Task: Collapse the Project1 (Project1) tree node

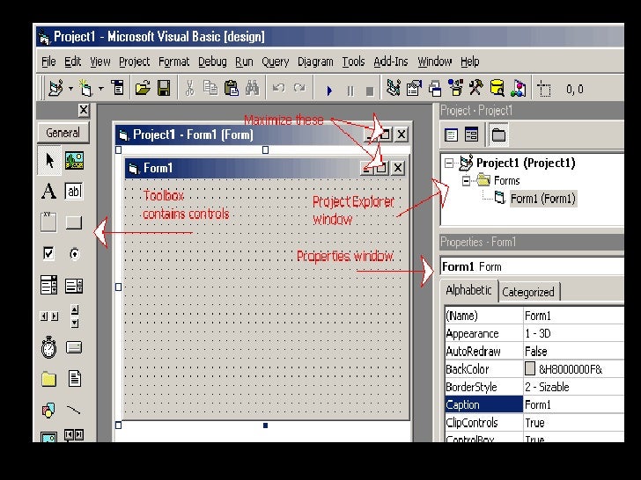Action: (x=449, y=164)
